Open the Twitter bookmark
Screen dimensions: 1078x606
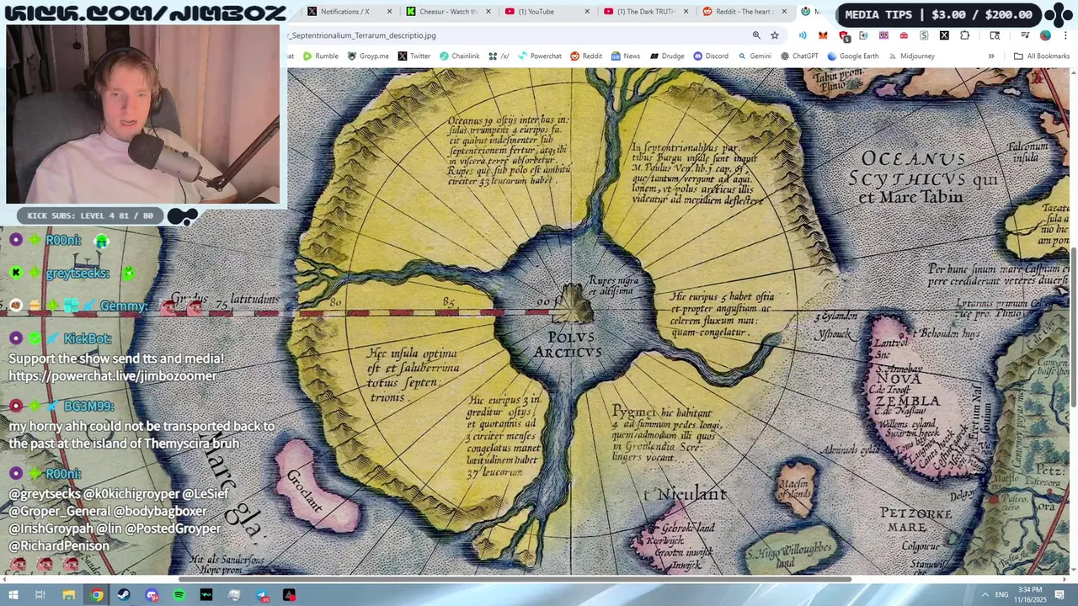pos(414,56)
